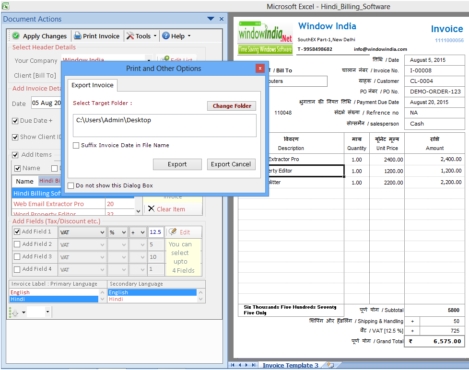Click info@windowindia.com email text
The image size is (469, 370).
(380, 49)
